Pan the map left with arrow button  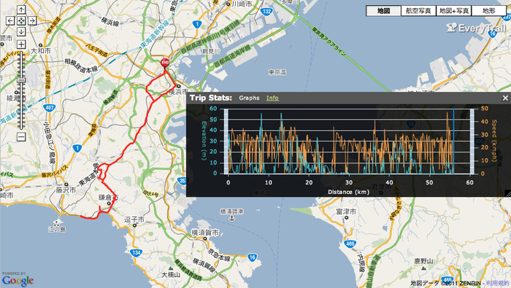point(10,21)
